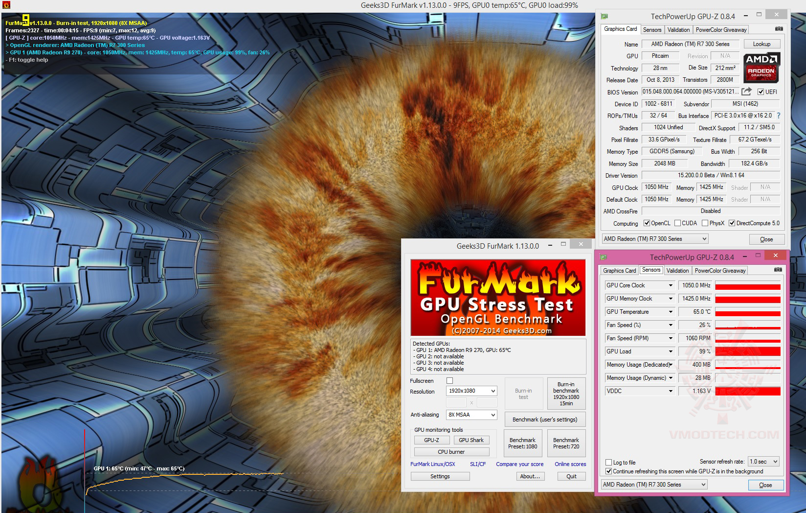Expand the Memory Usage (Dynamic) sensor dropdown

tap(671, 378)
